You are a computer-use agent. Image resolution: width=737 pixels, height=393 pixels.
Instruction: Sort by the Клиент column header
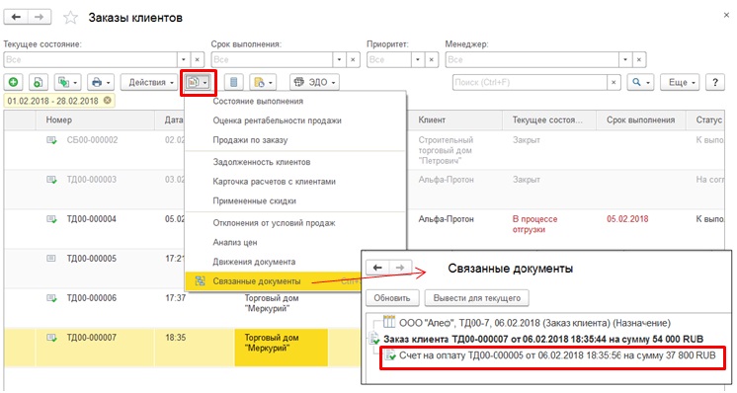click(x=455, y=120)
